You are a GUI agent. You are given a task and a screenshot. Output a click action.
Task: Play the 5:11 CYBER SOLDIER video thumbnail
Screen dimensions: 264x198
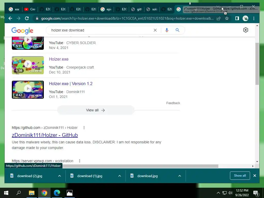click(28, 43)
